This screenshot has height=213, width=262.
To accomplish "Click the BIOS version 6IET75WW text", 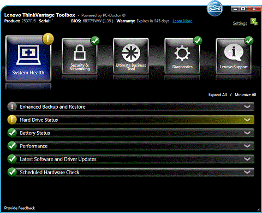I will [x=98, y=21].
